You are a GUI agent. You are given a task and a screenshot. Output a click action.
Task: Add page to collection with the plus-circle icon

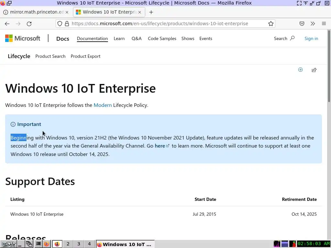coord(300,70)
